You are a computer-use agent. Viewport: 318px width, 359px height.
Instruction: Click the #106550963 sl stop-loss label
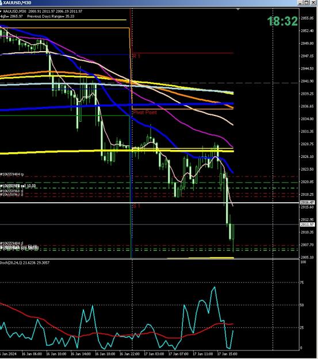(x=12, y=195)
